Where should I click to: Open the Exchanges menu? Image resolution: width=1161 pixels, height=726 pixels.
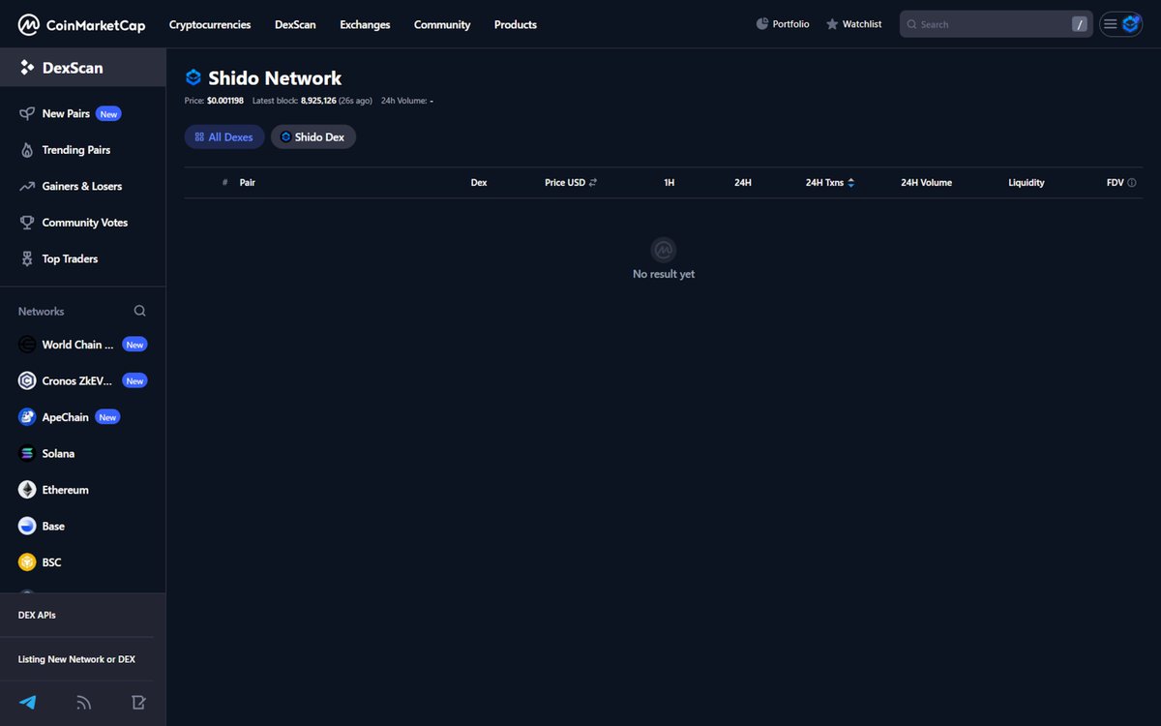pyautogui.click(x=365, y=24)
